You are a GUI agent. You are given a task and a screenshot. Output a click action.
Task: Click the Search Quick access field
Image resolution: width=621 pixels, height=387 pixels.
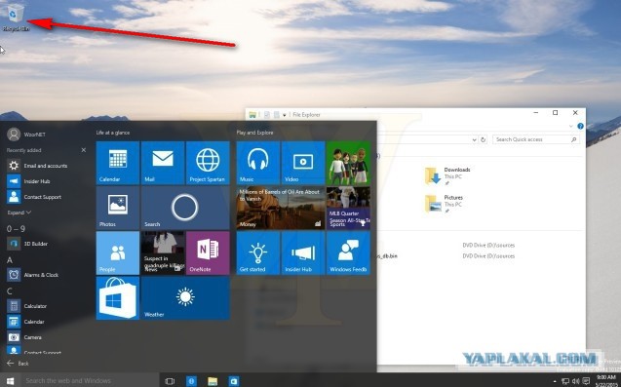(x=536, y=139)
